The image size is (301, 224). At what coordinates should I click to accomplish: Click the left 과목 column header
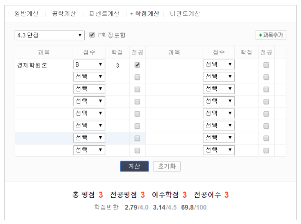[x=44, y=52]
